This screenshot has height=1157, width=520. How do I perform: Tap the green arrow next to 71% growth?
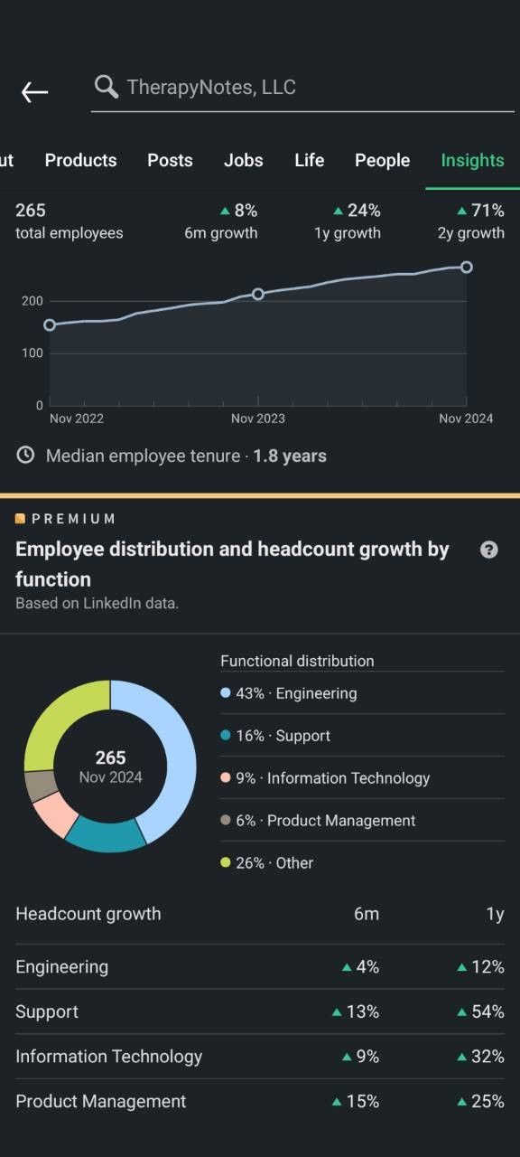pyautogui.click(x=462, y=211)
